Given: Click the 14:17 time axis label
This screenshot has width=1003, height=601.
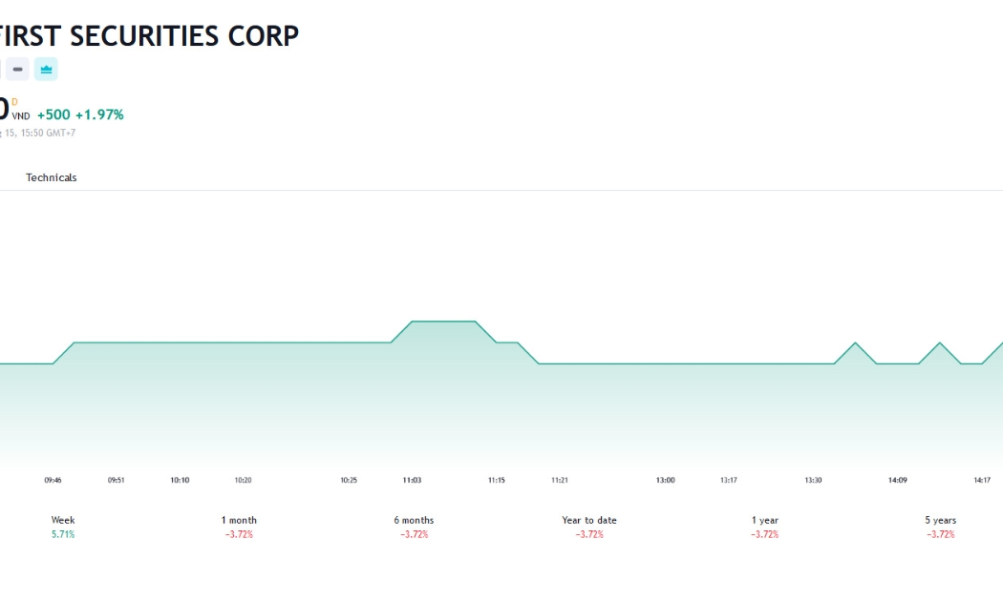Looking at the screenshot, I should (x=982, y=480).
